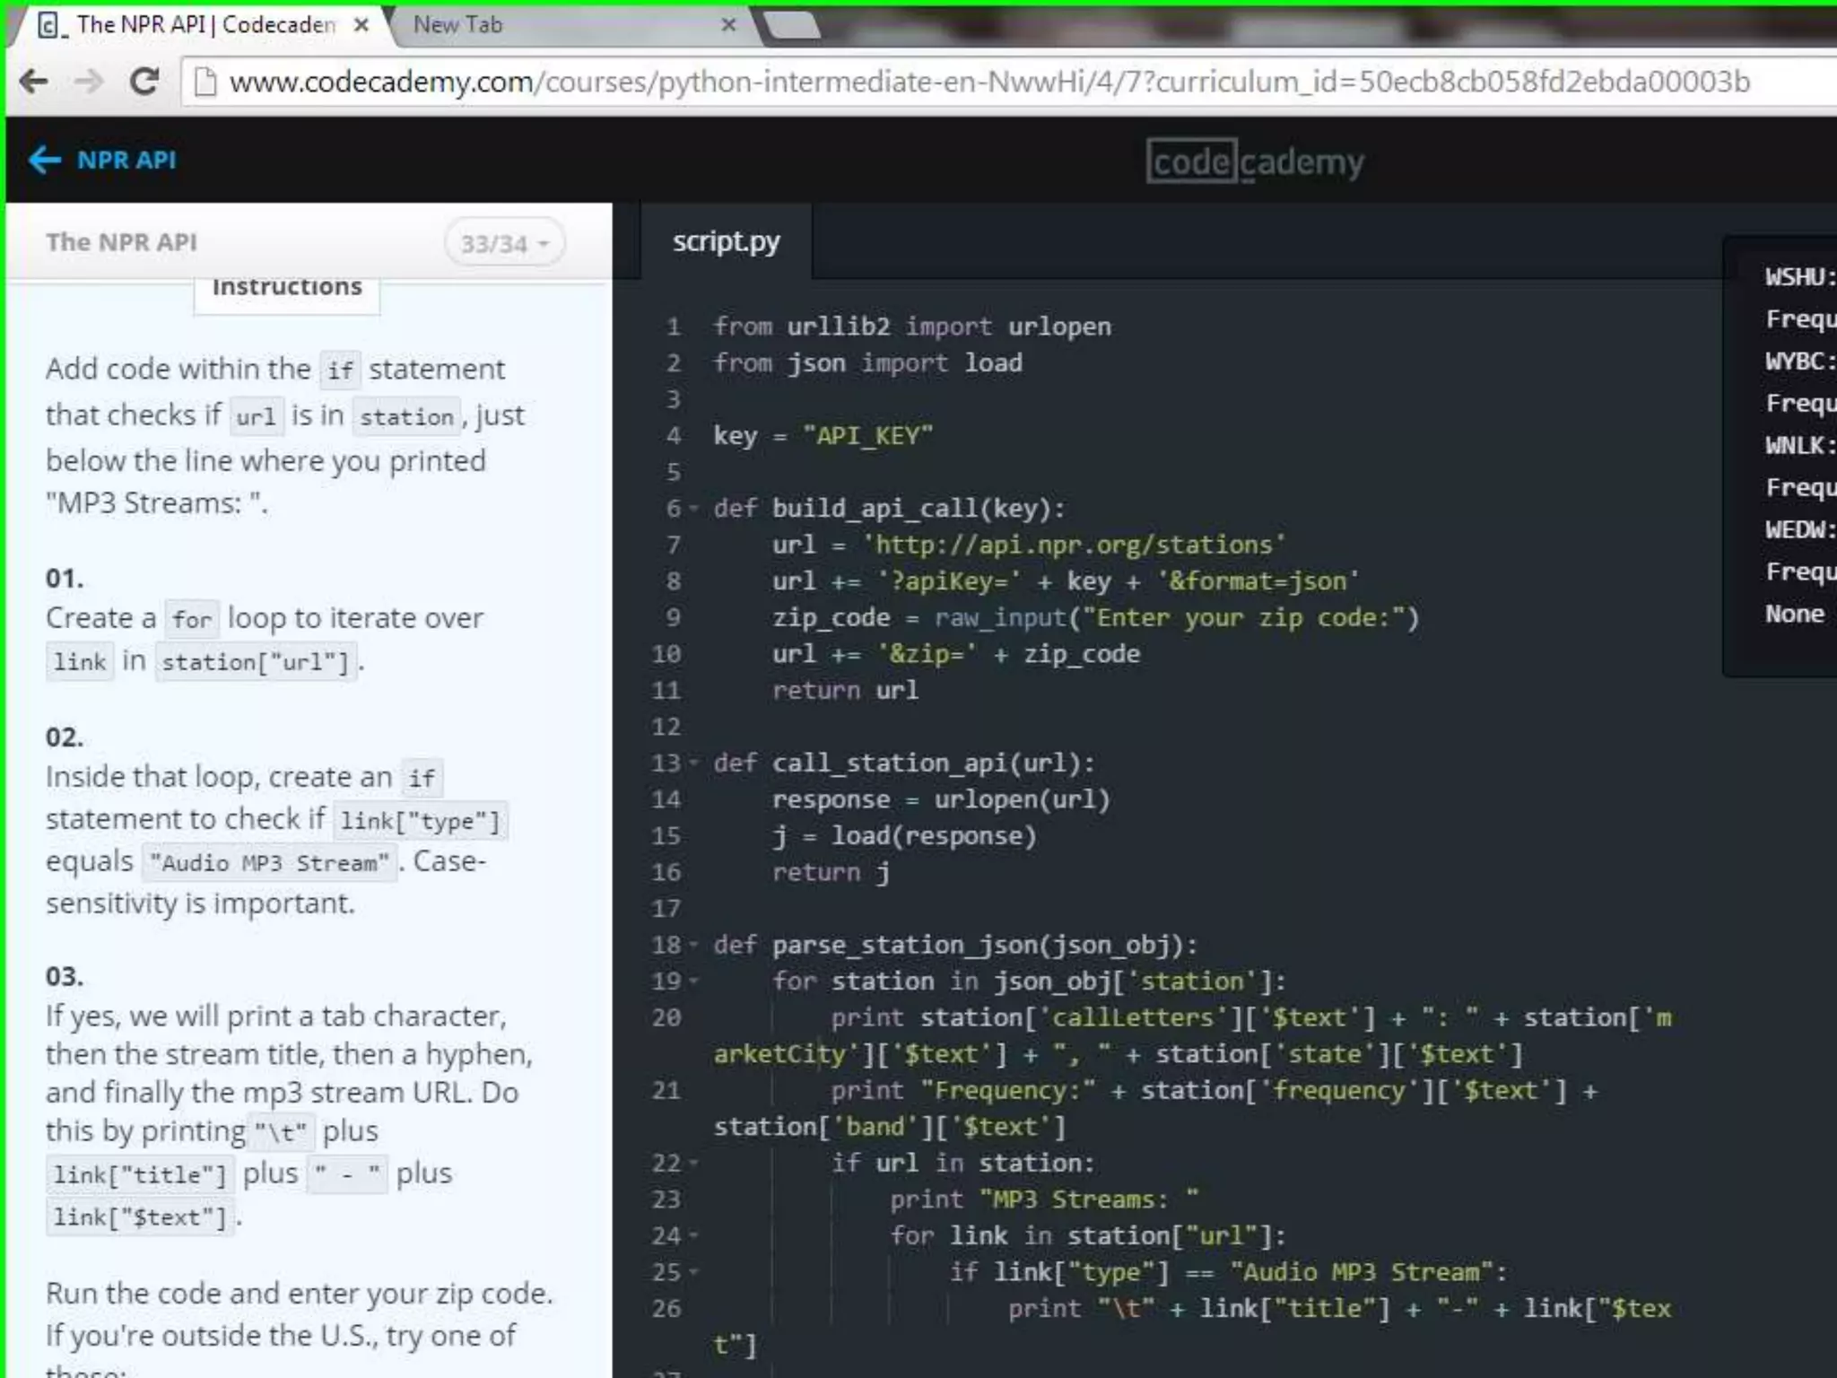
Task: Click the WYBC: entry in output console
Action: [1800, 362]
